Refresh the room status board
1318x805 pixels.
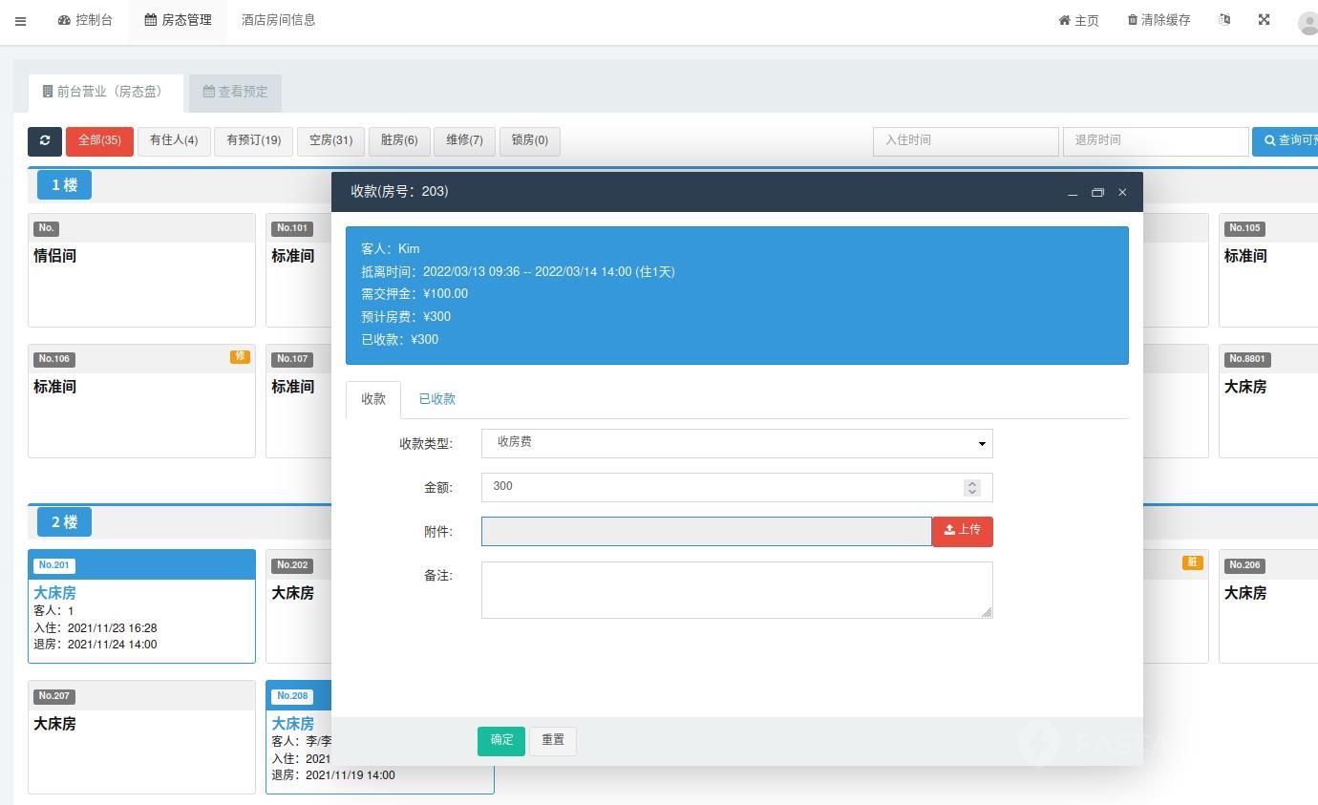point(45,140)
